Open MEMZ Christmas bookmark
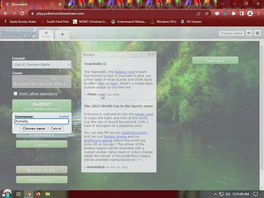Viewport: 264px width, 198px height. tap(90, 22)
